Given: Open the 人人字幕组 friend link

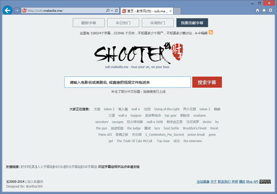Looking at the screenshot, I should pos(45,167).
